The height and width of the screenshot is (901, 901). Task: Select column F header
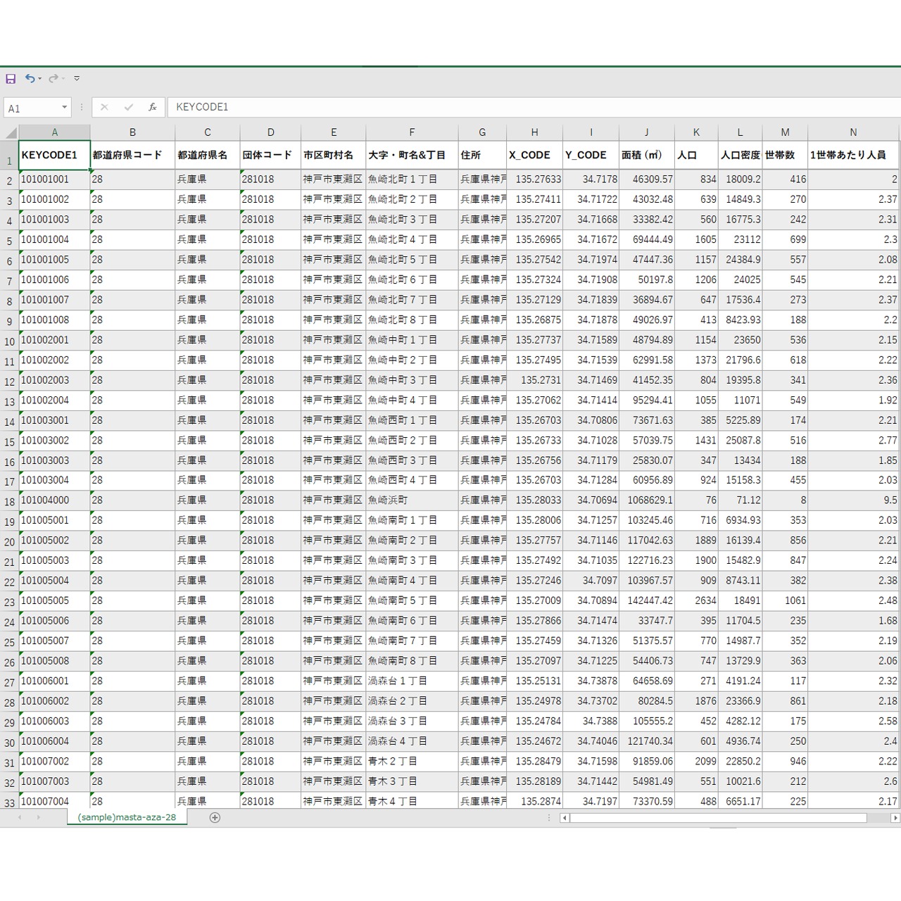tap(412, 132)
